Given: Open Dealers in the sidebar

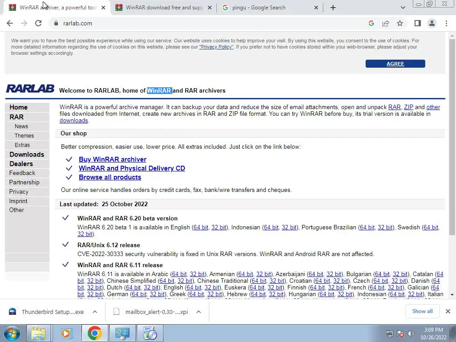Looking at the screenshot, I should tap(21, 164).
